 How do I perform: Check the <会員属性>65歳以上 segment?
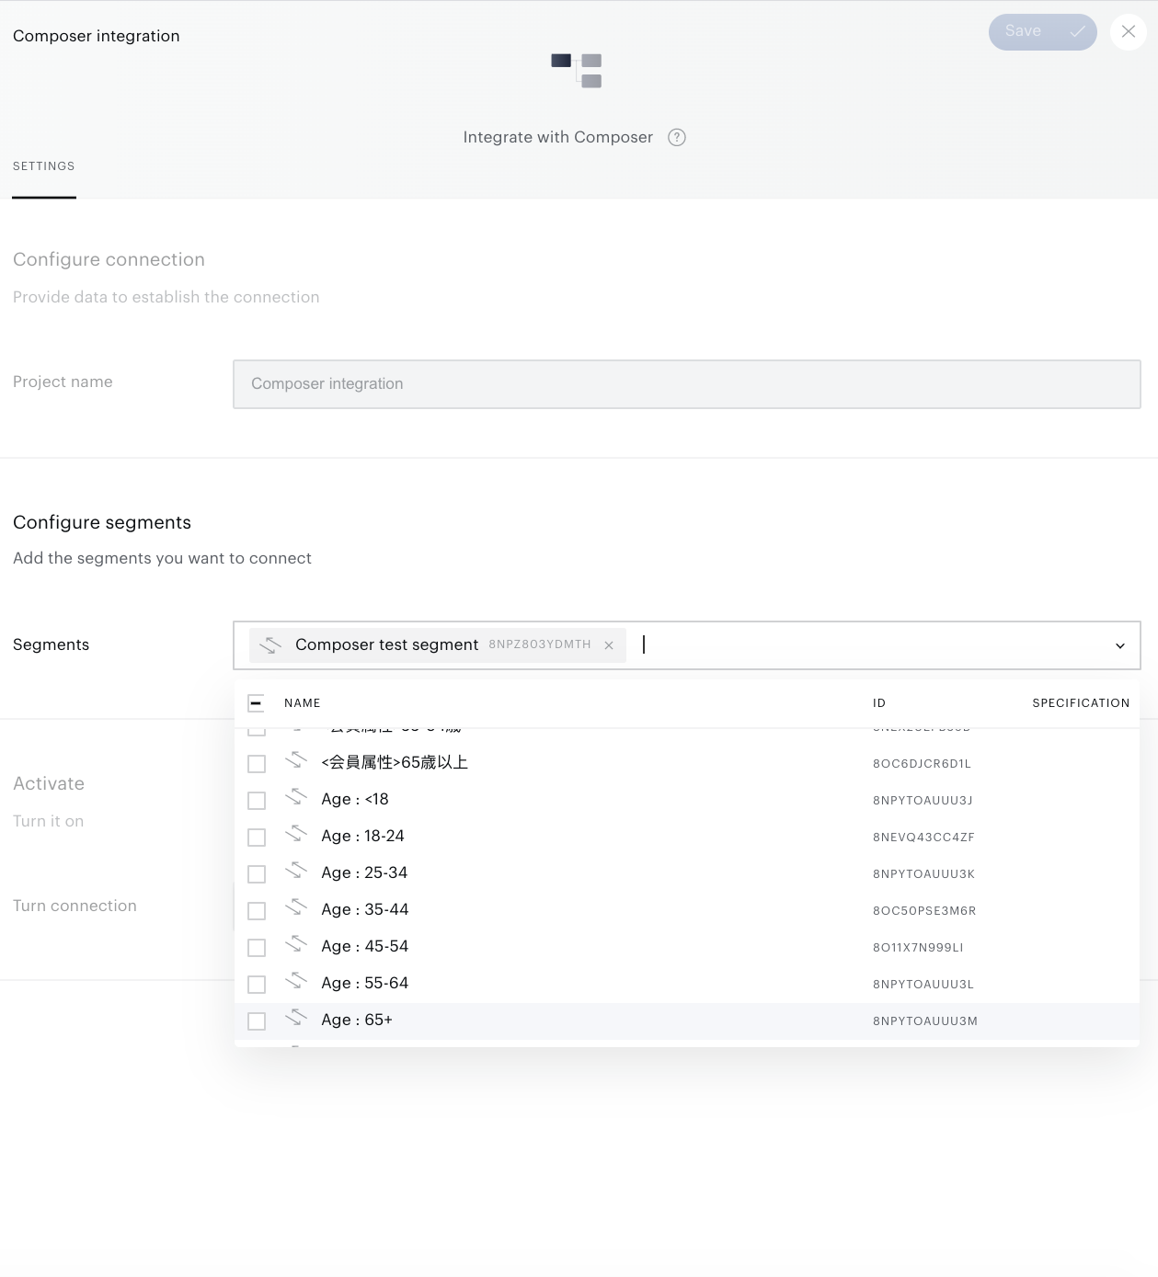(x=257, y=764)
